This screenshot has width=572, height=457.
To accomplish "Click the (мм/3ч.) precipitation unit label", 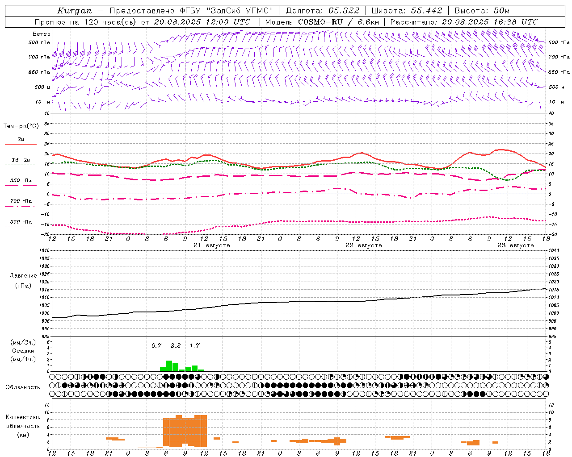I will click(x=23, y=342).
